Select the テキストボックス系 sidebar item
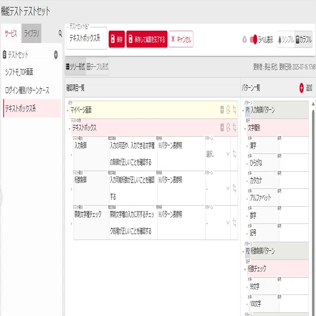The width and height of the screenshot is (316, 316). pos(32,108)
